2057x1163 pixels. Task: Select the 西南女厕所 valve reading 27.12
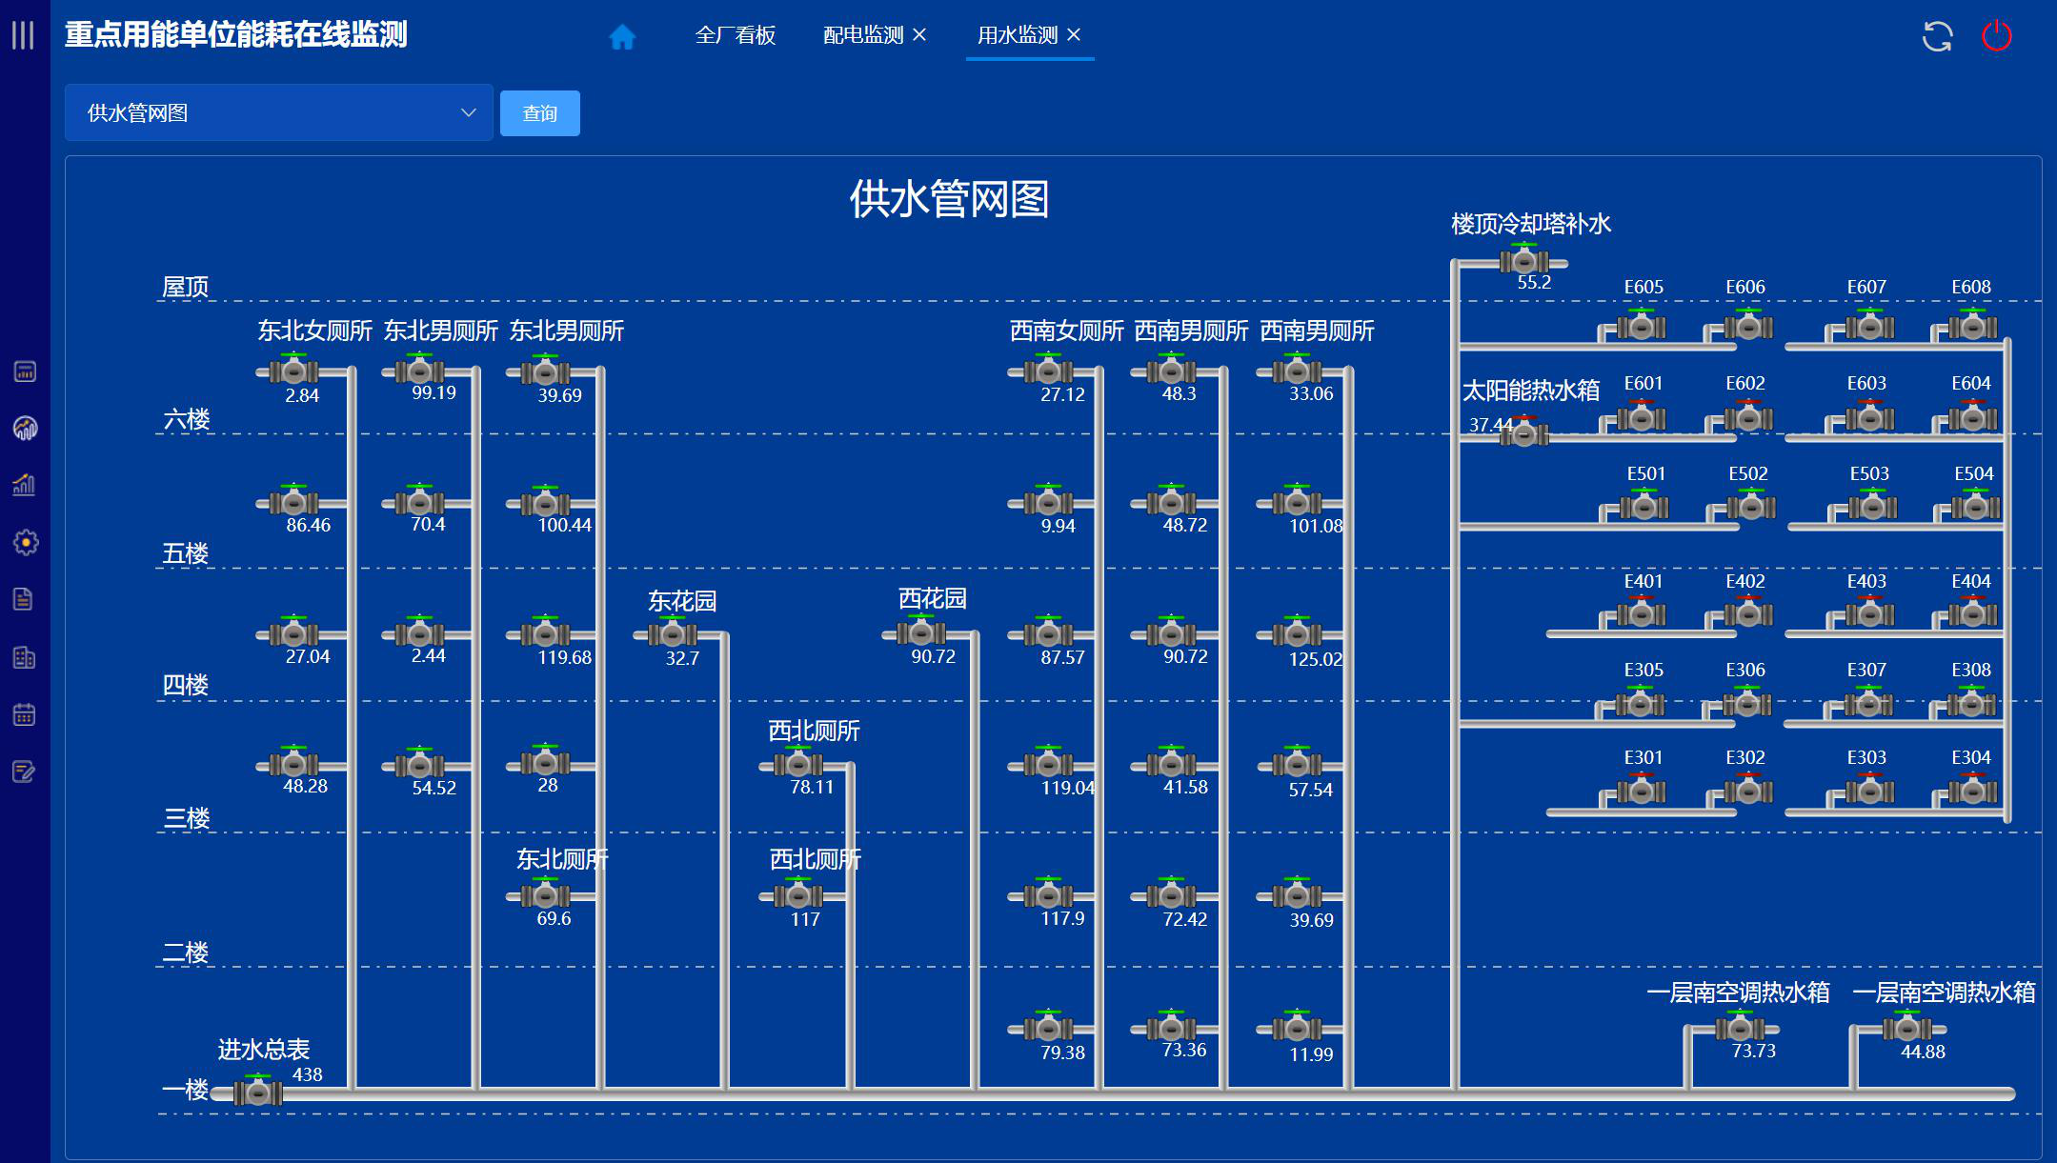tap(1049, 371)
